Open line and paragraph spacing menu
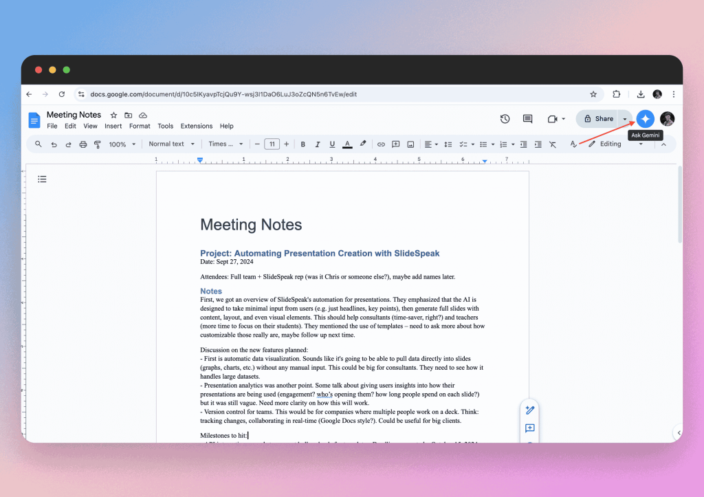 tap(448, 144)
